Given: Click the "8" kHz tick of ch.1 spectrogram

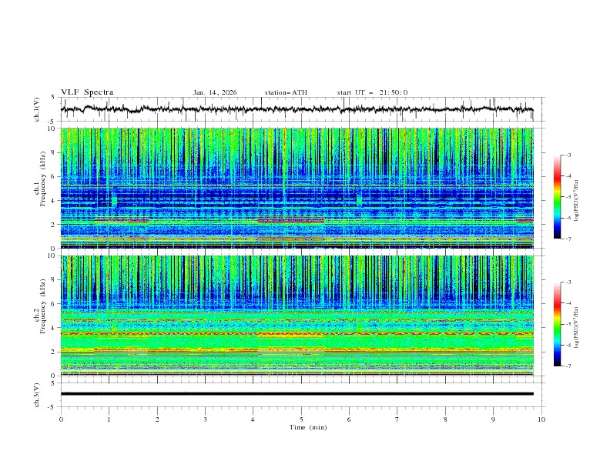Looking at the screenshot, I should point(53,152).
